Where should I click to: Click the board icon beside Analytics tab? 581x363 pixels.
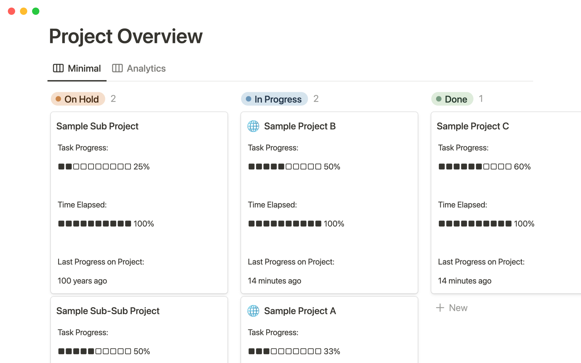(117, 68)
